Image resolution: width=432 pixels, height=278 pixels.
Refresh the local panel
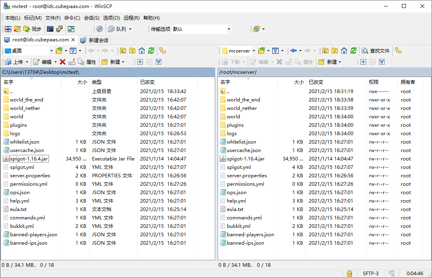[x=151, y=51]
